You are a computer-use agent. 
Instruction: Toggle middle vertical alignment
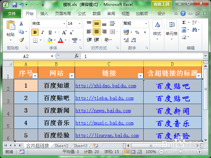[97, 24]
